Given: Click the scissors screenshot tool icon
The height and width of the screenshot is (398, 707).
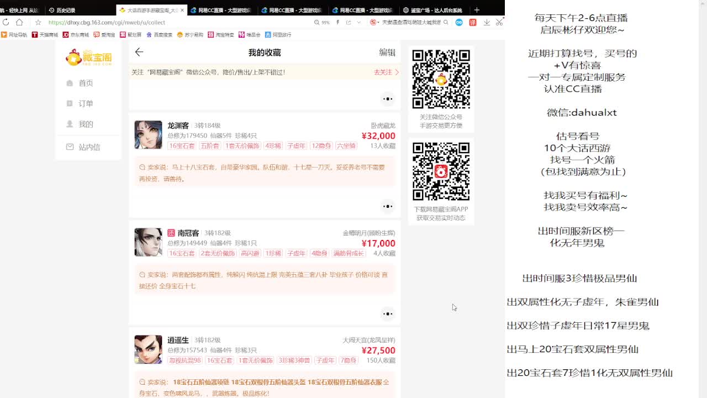Looking at the screenshot, I should [x=499, y=22].
